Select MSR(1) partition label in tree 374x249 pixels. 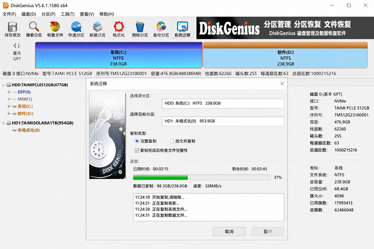pyautogui.click(x=25, y=99)
